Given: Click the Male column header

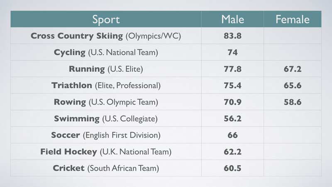Looking at the screenshot, I should click(x=232, y=19).
